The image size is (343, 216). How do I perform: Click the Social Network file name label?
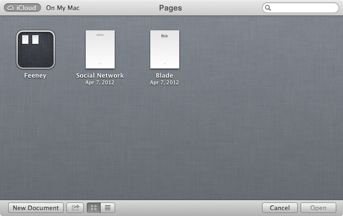(100, 76)
